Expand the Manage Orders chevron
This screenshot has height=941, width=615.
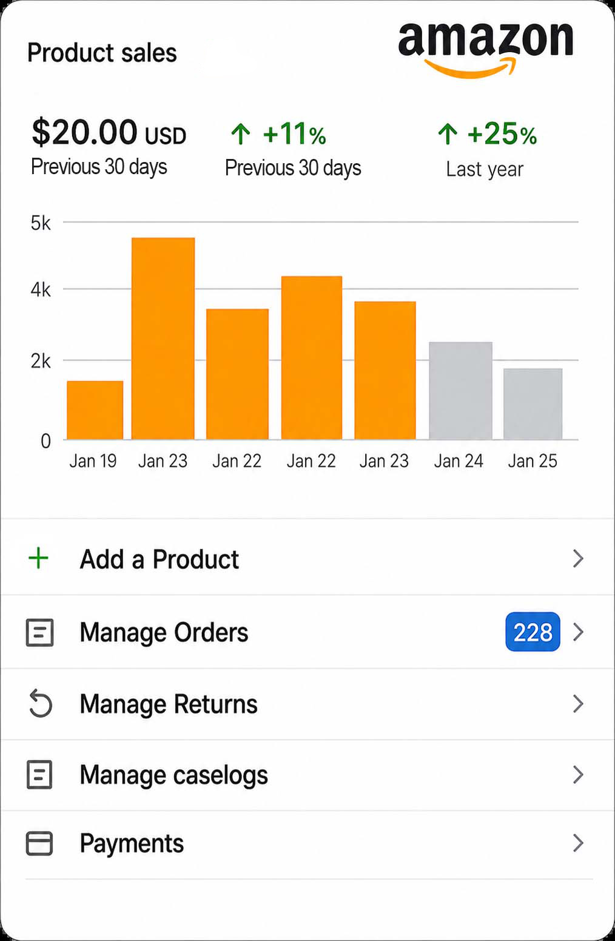(578, 632)
